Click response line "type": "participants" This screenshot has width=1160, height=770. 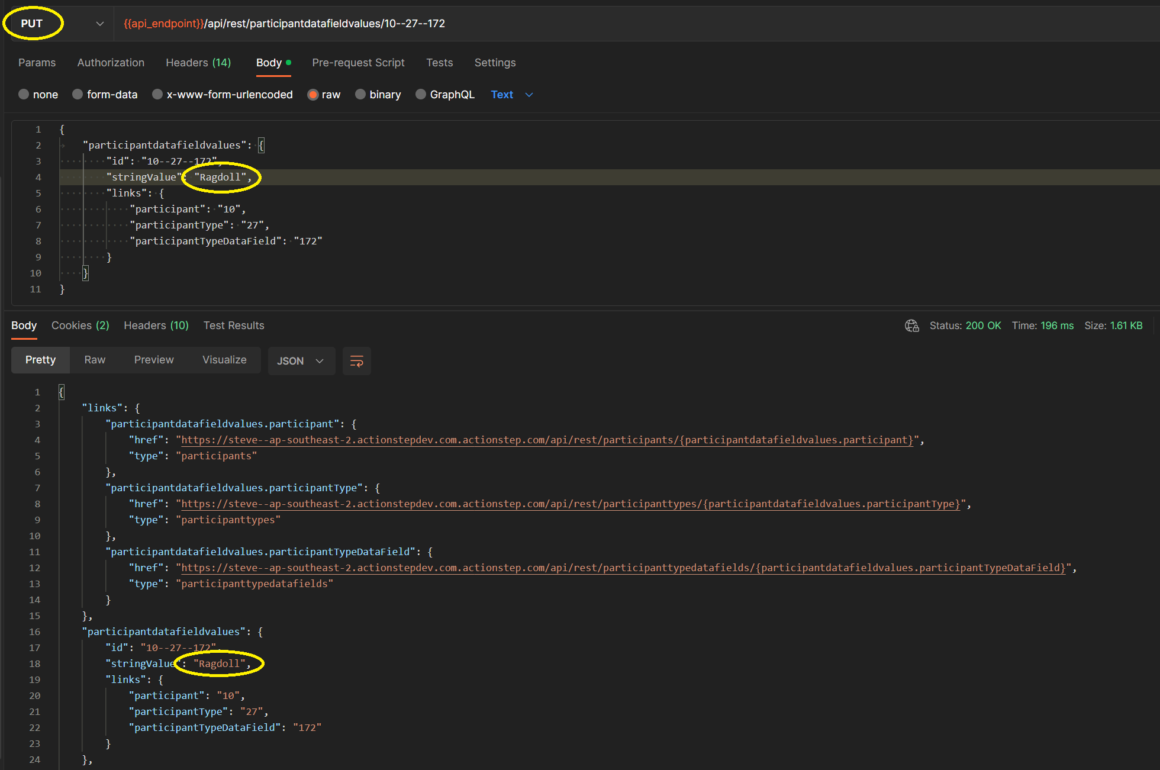pyautogui.click(x=193, y=456)
